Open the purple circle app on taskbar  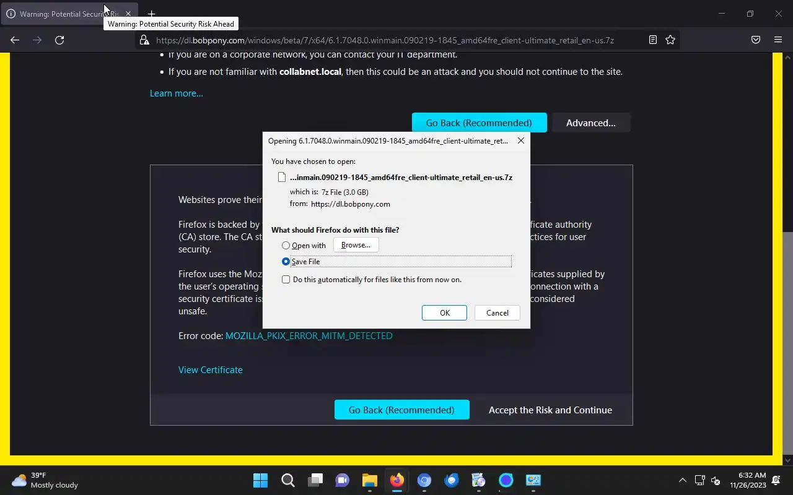coord(506,480)
